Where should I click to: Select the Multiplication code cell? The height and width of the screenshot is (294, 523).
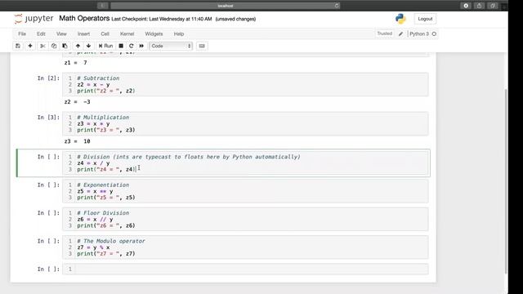245,124
